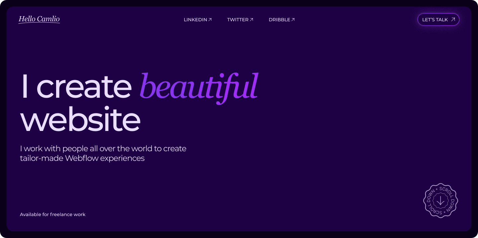
Task: Click the "Available for freelance work" text
Action: (52, 214)
